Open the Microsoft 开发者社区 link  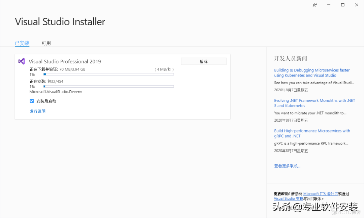(x=321, y=194)
